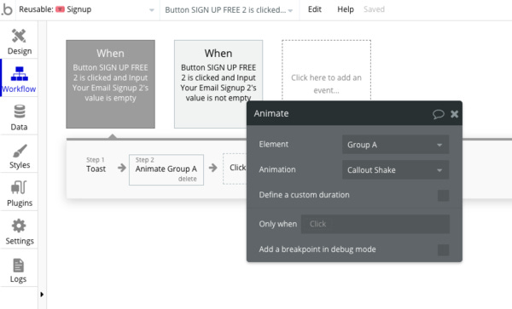The height and width of the screenshot is (309, 512).
Task: Select the event where email value is empty
Action: 110,84
